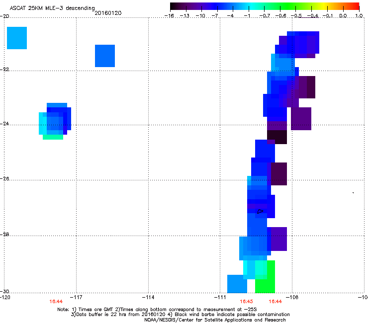Viewport: 368px width, 323px height.
Task: Click the '-108' longitude axis label
Action: coord(292,298)
